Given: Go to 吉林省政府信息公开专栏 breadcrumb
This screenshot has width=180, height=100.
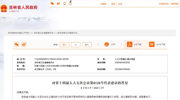Looking at the screenshot, I should tap(19, 33).
